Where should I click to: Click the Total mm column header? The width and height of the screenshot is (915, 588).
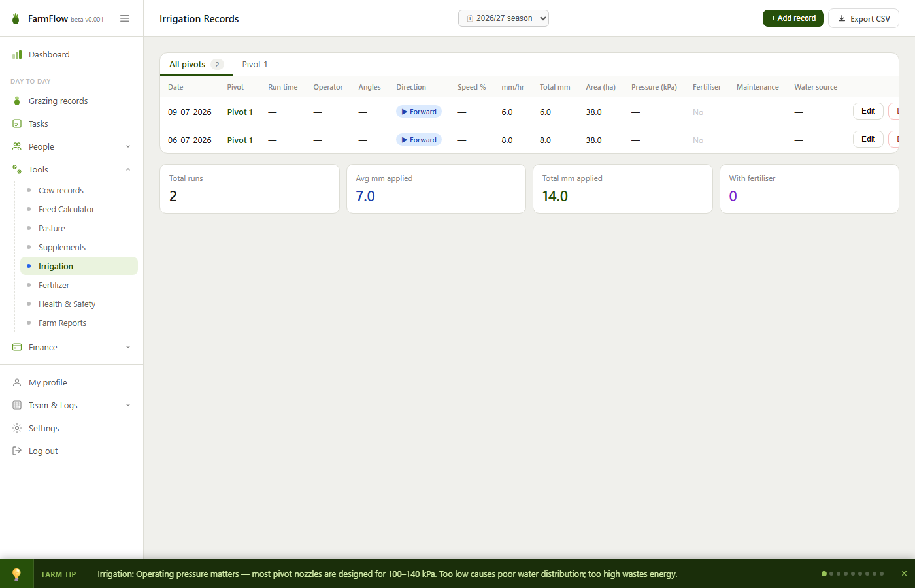pos(555,87)
